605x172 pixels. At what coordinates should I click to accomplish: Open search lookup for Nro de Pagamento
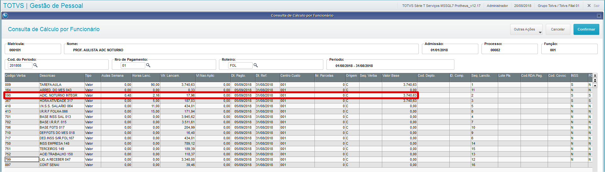pyautogui.click(x=148, y=65)
